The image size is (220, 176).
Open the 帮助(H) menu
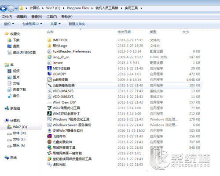[x=67, y=17]
